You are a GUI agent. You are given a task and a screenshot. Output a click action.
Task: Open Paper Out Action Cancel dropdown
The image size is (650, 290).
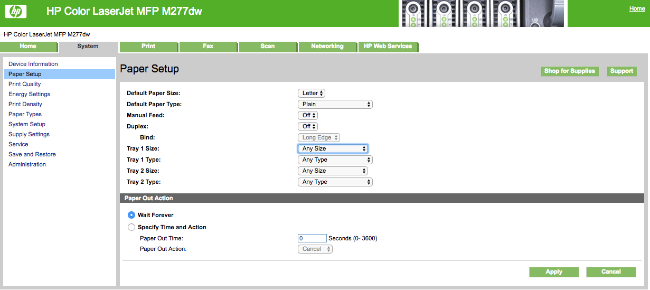coord(315,249)
